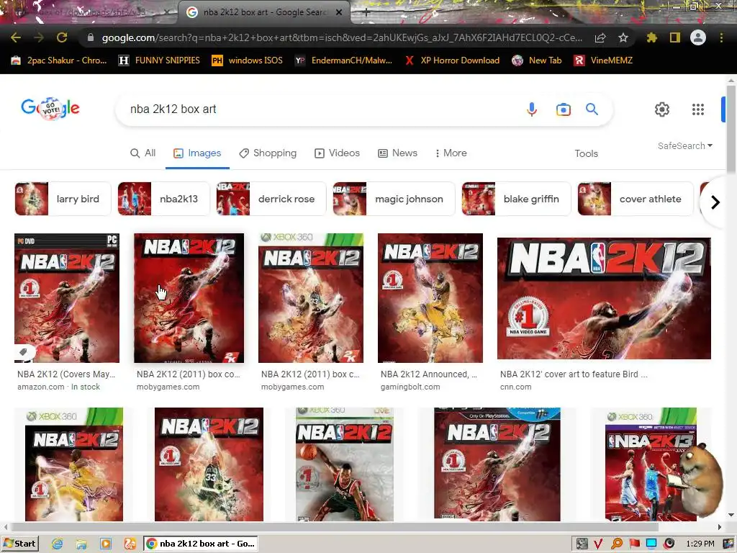Switch to the first browser tab

(89, 13)
